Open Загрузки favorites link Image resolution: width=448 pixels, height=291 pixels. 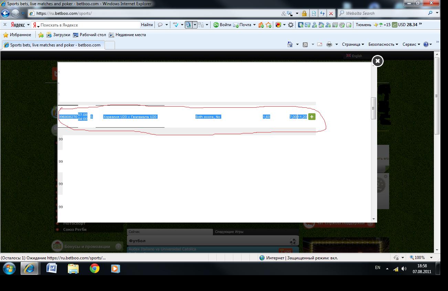click(58, 35)
